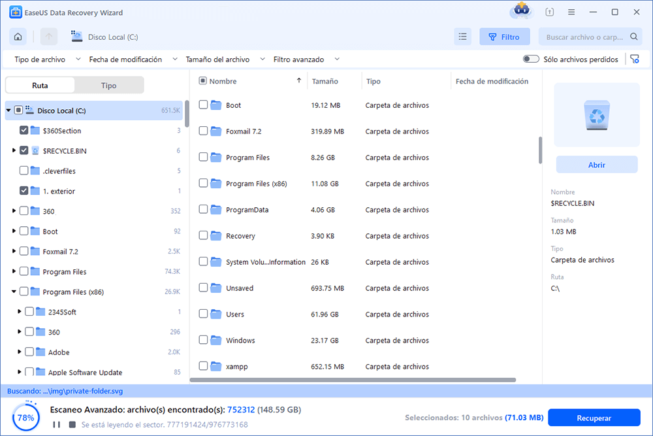Viewport: 653px width, 436px height.
Task: Open the saved filter settings icon
Action: 635,59
